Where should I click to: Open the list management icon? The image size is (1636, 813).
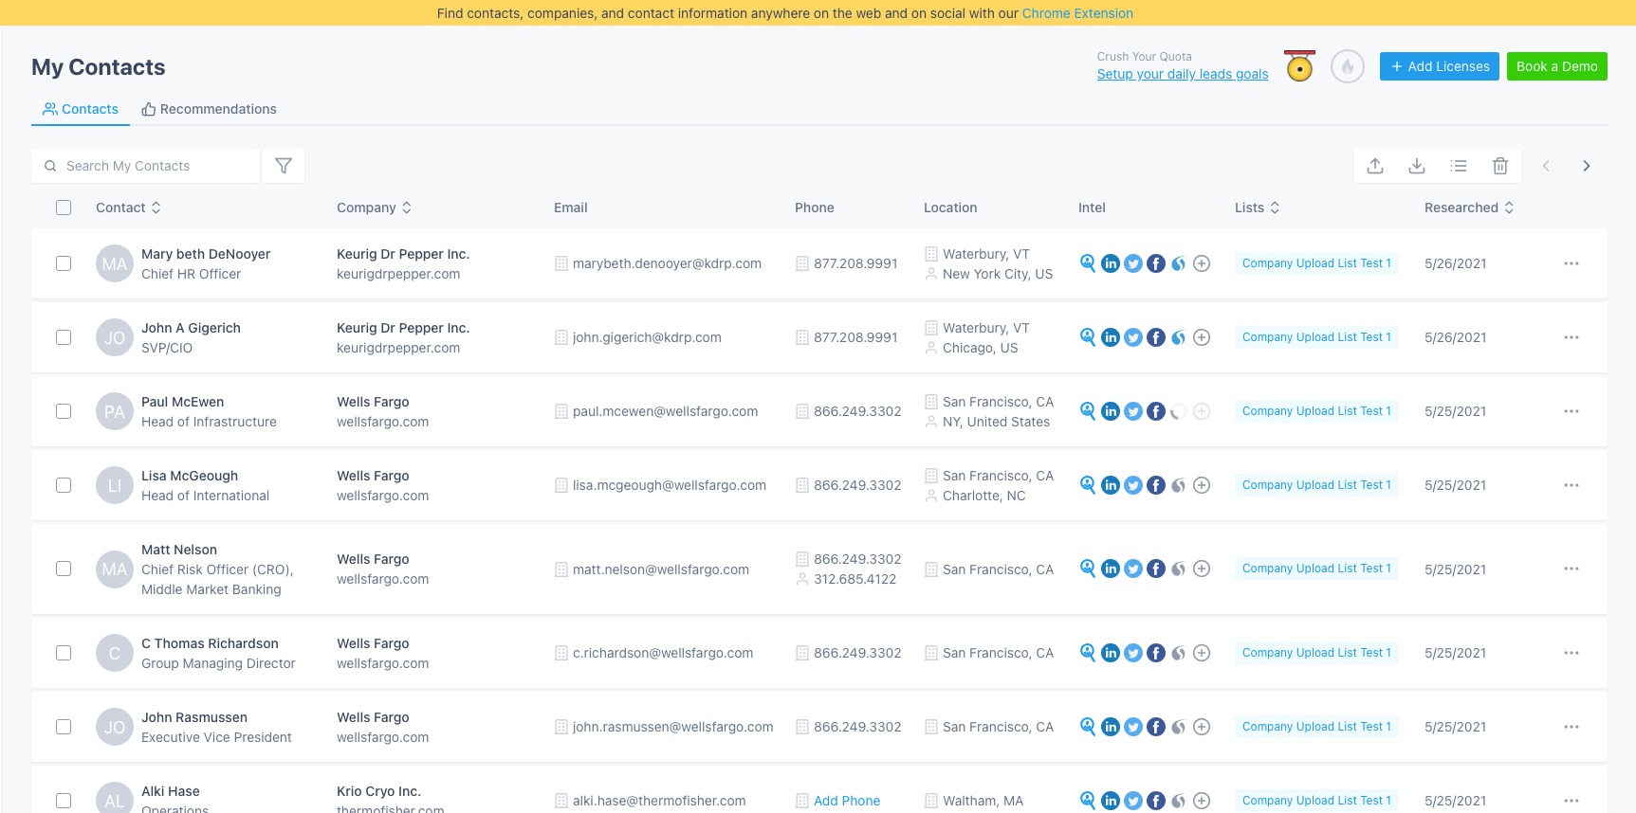point(1458,166)
